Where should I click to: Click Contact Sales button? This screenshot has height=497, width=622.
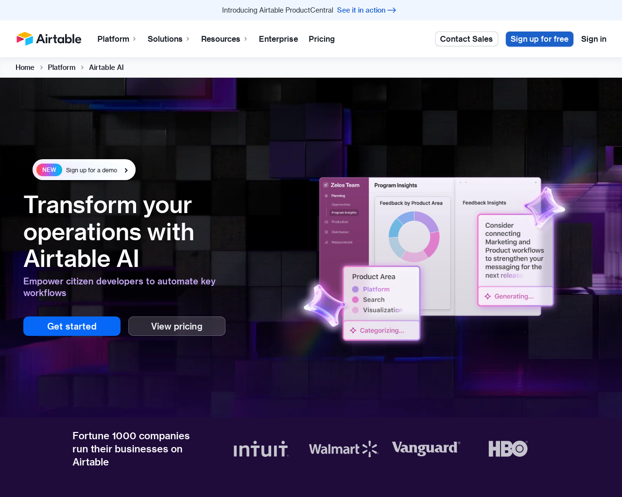(x=466, y=39)
